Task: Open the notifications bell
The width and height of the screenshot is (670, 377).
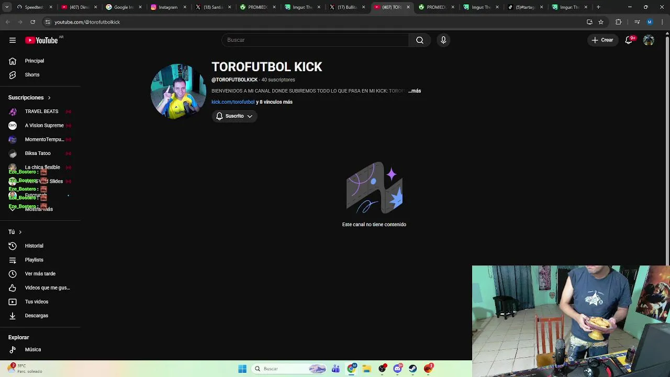Action: tap(629, 40)
